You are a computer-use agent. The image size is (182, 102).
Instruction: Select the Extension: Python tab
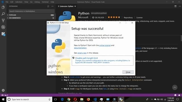[67, 6]
